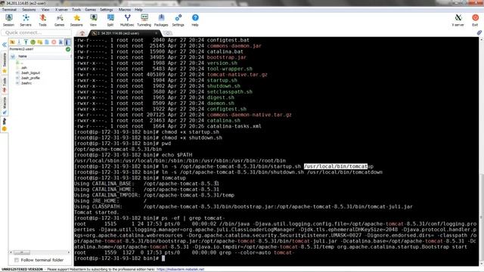Screen dimensions: 484x272
Task: Open the Games menu
Action: [x=91, y=10]
